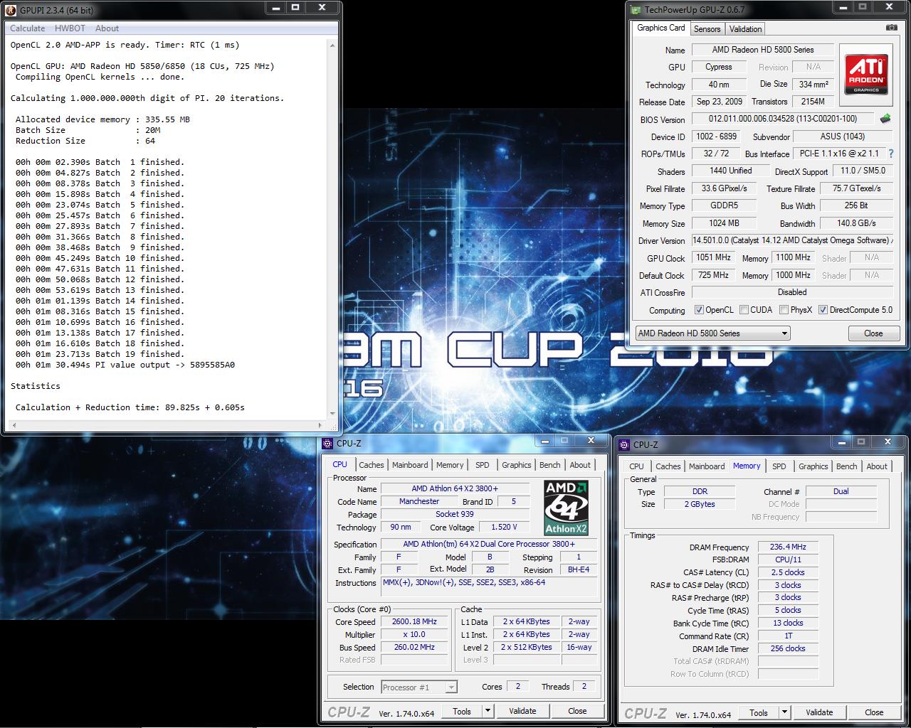The width and height of the screenshot is (911, 728).
Task: Open the Memory tab in left CPU-Z
Action: pos(450,465)
